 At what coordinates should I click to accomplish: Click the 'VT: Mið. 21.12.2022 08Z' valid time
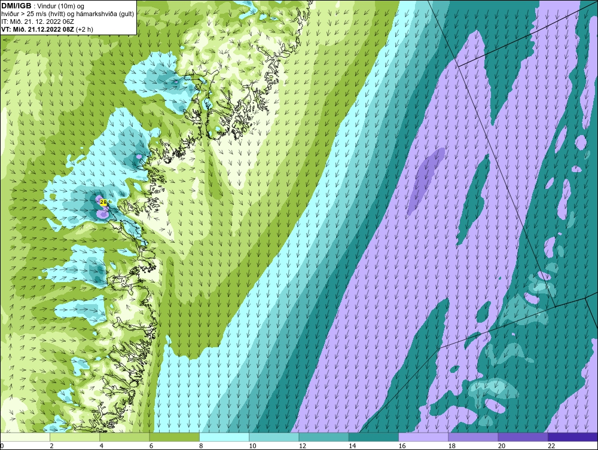coord(38,29)
